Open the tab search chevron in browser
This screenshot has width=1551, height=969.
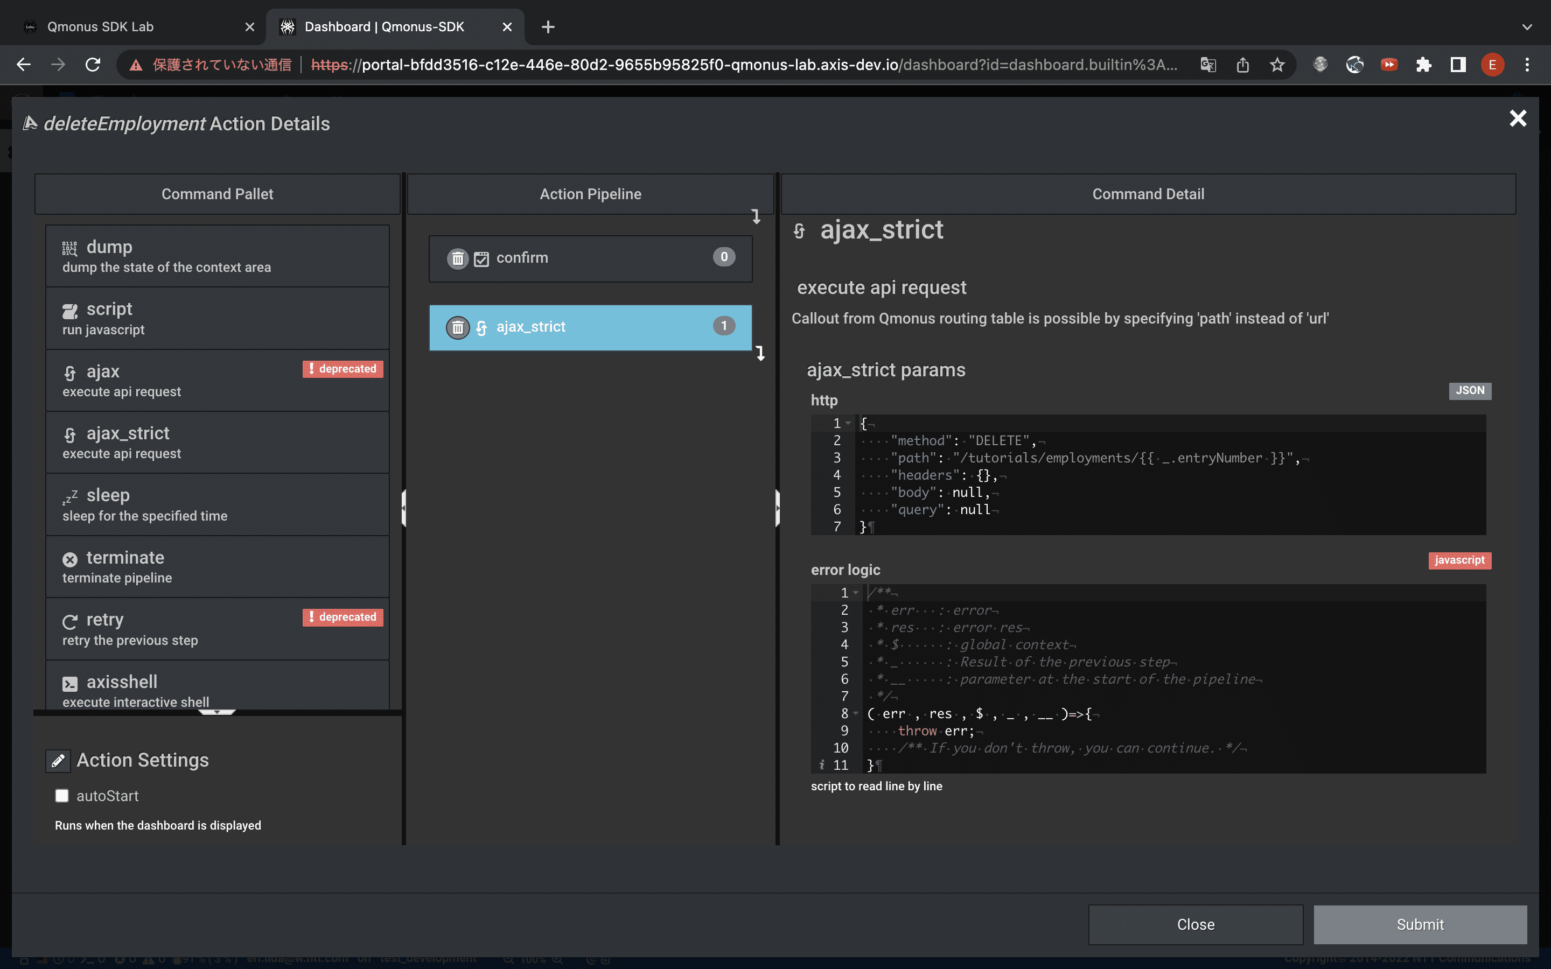[1527, 27]
